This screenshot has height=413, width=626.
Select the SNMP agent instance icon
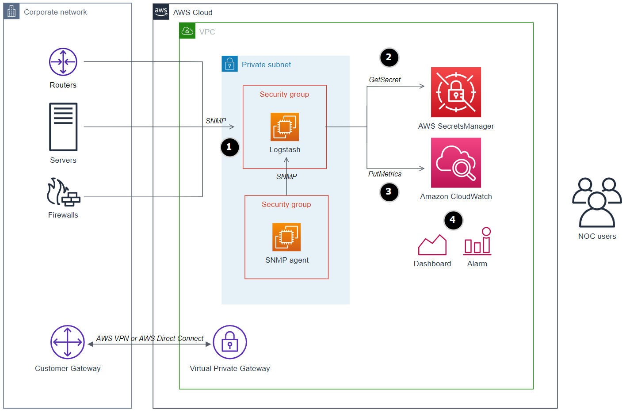tap(286, 237)
